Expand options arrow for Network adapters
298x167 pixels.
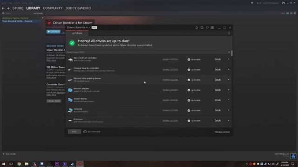[x=229, y=90]
